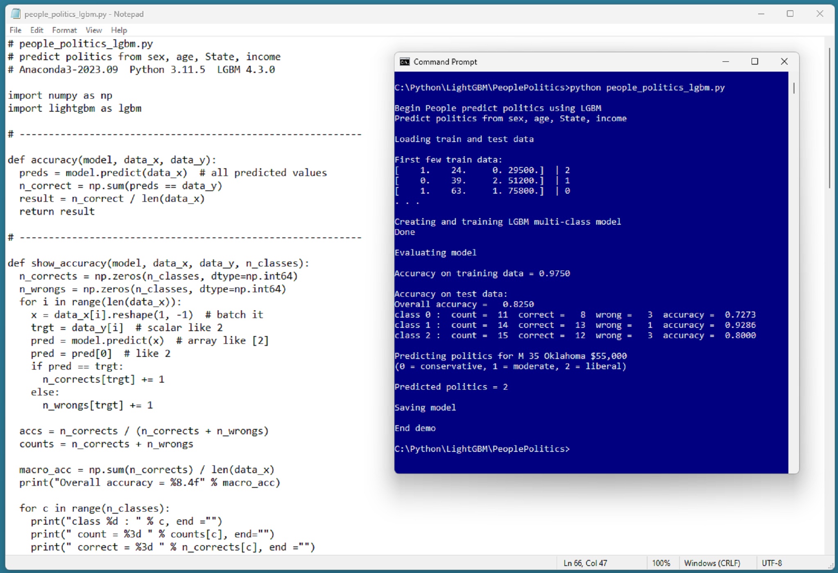Click the Notepad vertical scrollbar thumb
Screen dimensions: 838x573
(829, 119)
